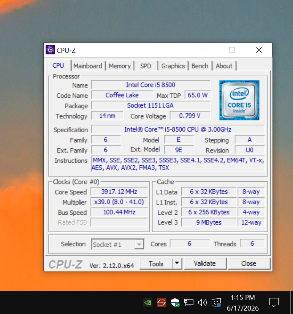293x314 pixels.
Task: Click the Revision U0 value
Action: 250,150
